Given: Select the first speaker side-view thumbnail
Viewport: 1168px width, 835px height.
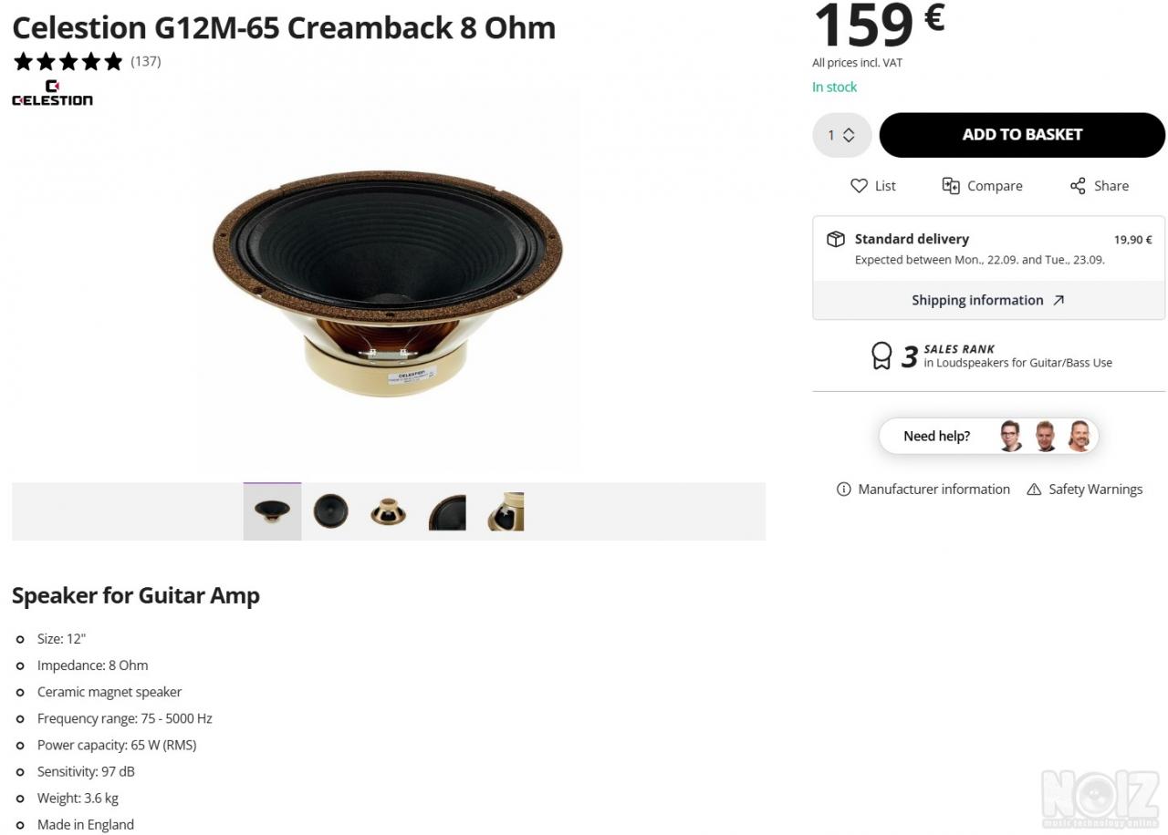Looking at the screenshot, I should [272, 511].
